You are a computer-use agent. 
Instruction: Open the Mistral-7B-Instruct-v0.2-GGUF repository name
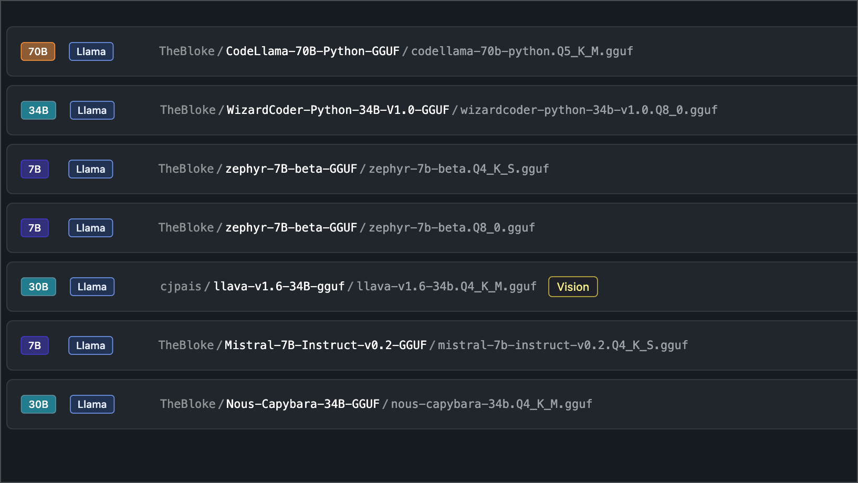[326, 345]
